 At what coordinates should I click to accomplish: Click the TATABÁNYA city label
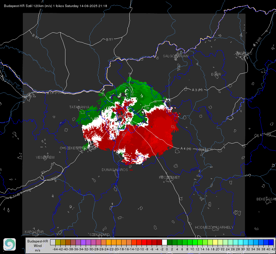pyautogui.click(x=80, y=107)
